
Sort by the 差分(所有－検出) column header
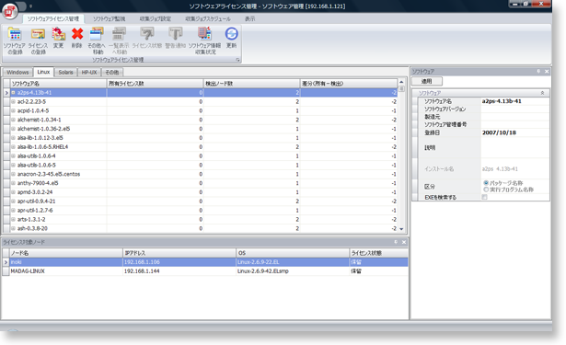[x=349, y=84]
